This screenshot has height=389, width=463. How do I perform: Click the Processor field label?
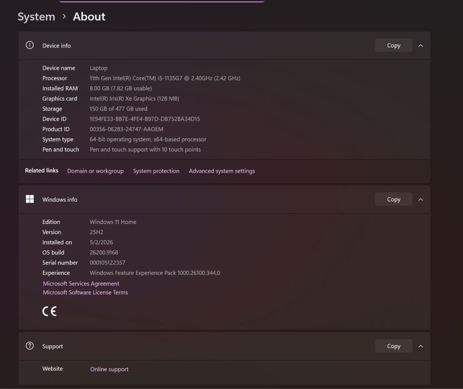pyautogui.click(x=54, y=78)
